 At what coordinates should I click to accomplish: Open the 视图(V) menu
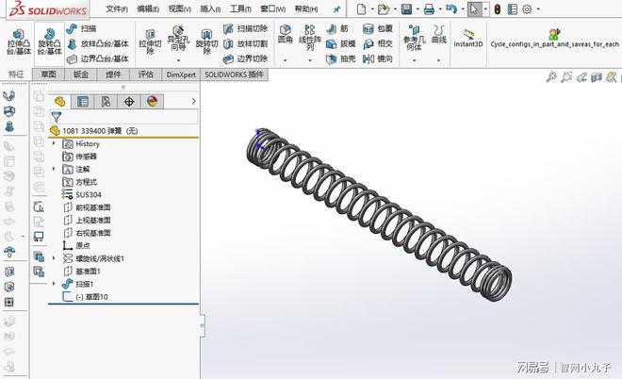[179, 8]
